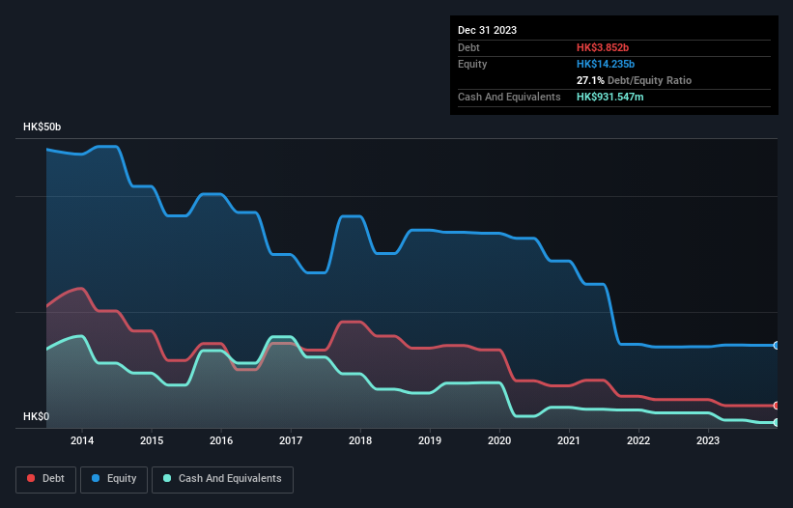Click the HK$14.235b equity value

pyautogui.click(x=606, y=64)
